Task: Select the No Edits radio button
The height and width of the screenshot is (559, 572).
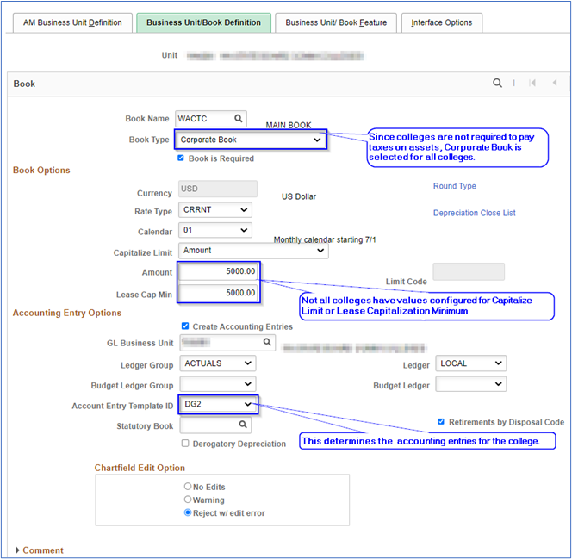Action: point(188,487)
